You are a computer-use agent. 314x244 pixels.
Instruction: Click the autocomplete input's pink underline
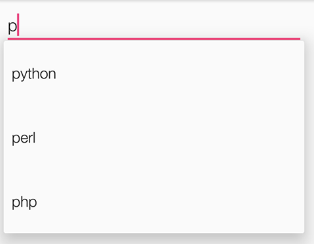pyautogui.click(x=154, y=39)
